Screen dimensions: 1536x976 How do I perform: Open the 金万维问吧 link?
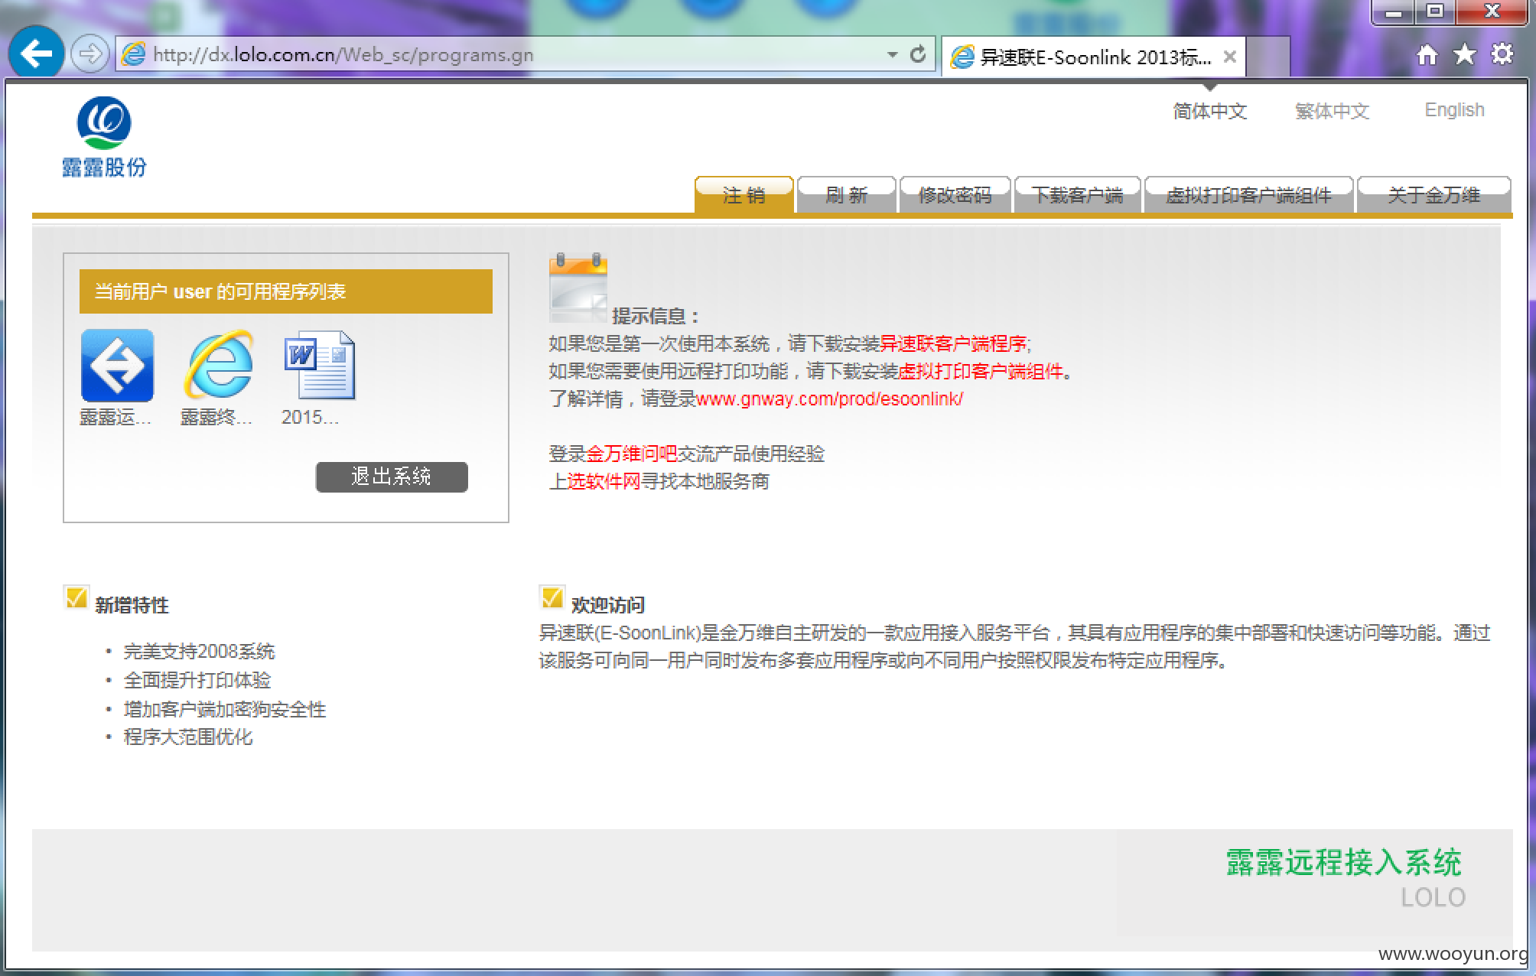pos(631,454)
